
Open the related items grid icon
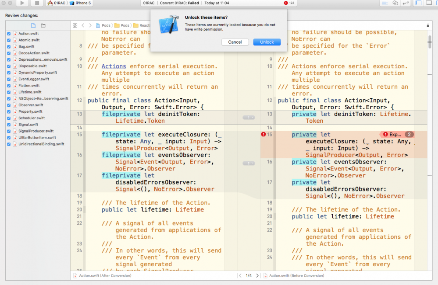75,25
